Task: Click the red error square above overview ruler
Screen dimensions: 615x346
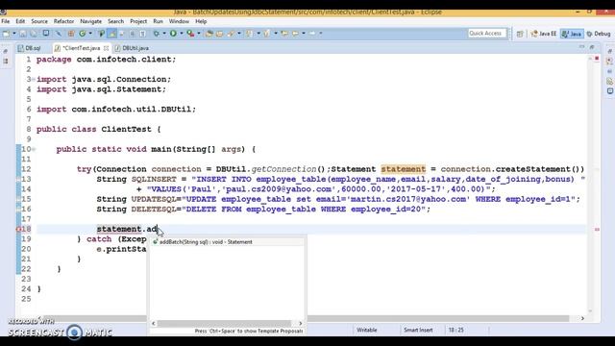Action: click(597, 59)
